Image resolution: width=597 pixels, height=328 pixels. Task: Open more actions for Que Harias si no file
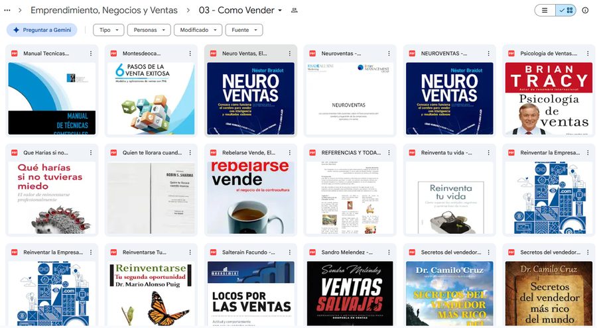click(x=91, y=152)
